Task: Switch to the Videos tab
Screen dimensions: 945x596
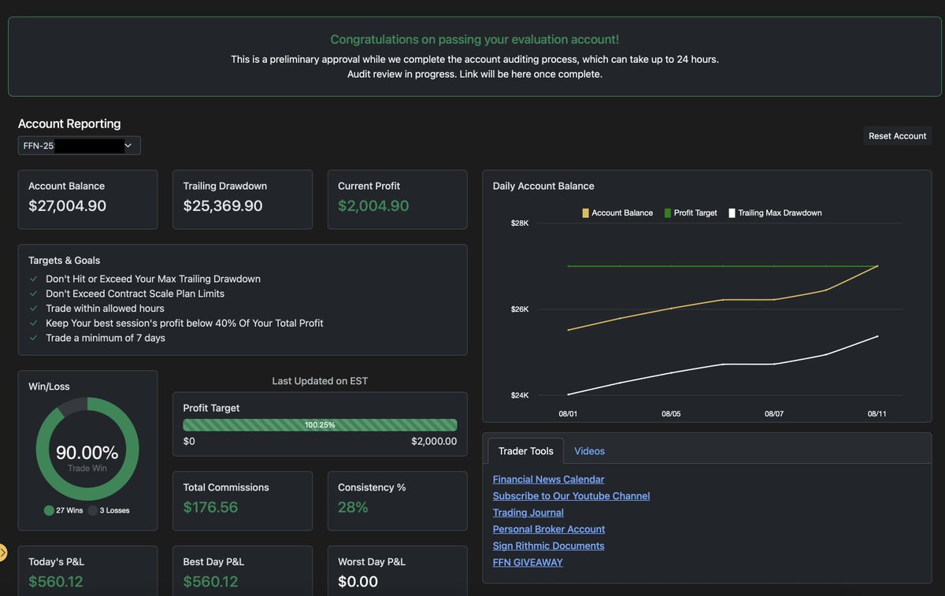Action: 589,450
